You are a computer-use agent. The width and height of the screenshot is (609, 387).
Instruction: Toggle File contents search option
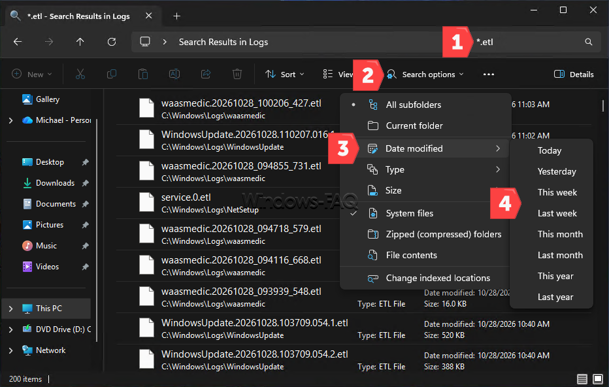tap(425, 256)
